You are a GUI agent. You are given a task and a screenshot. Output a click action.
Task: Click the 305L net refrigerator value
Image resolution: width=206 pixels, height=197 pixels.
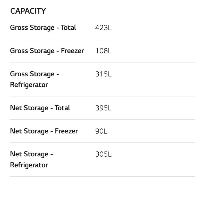[x=103, y=154]
